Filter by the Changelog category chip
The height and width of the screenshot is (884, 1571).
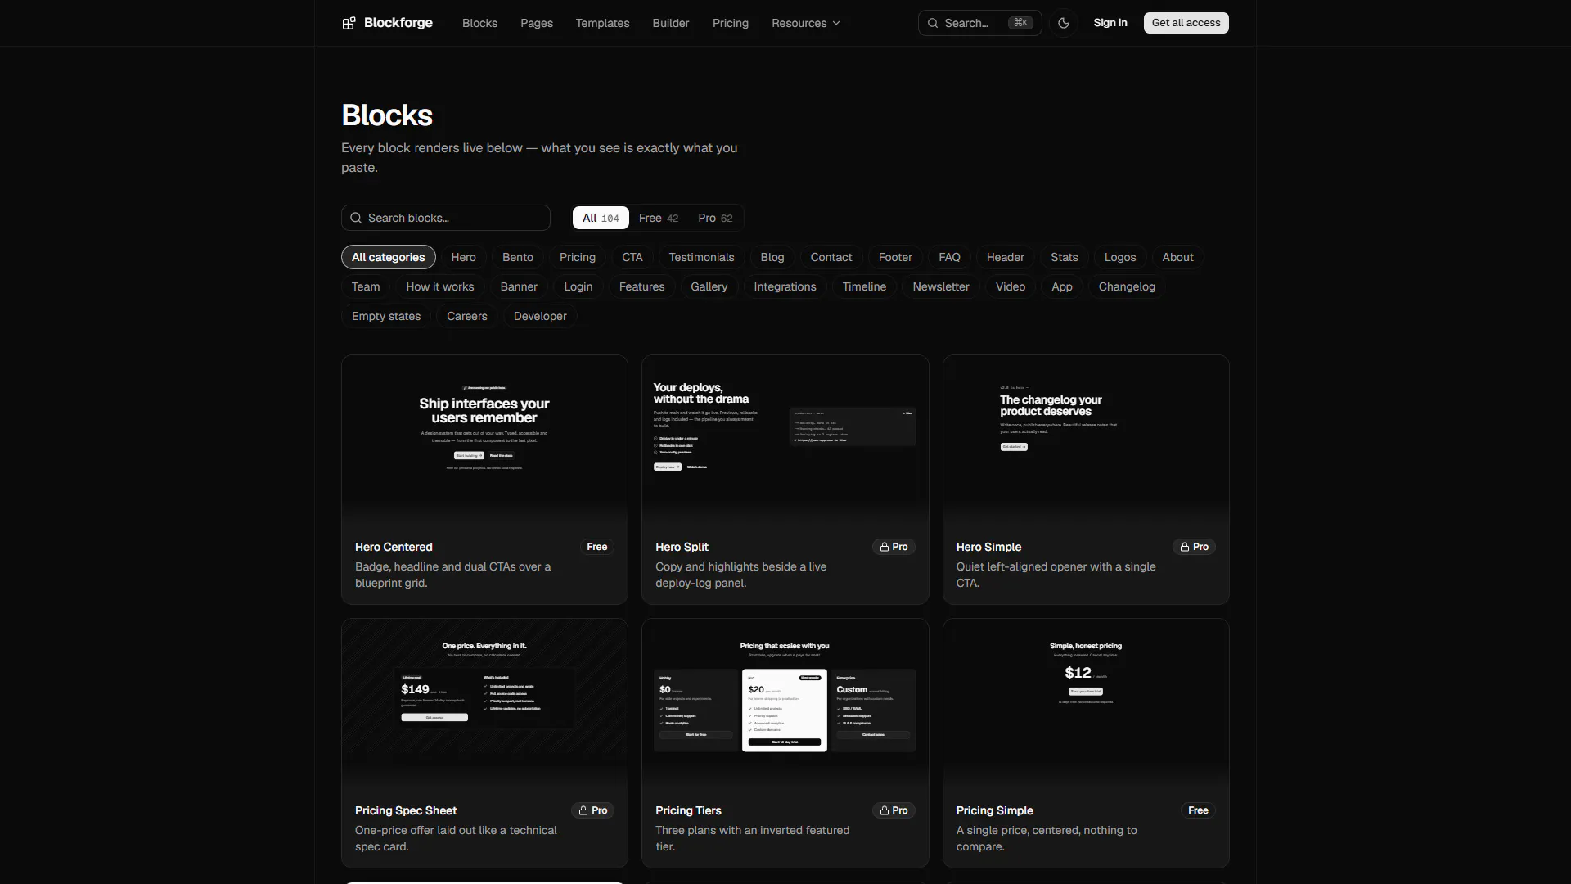(x=1127, y=286)
